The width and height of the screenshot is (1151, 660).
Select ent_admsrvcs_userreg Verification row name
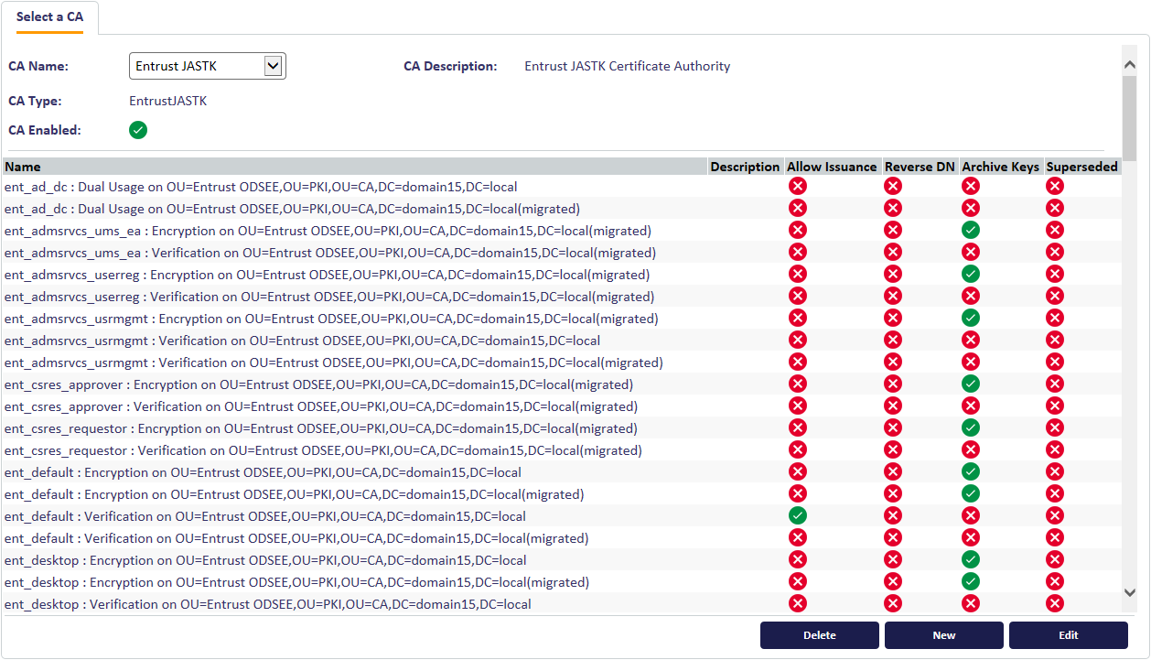(329, 297)
